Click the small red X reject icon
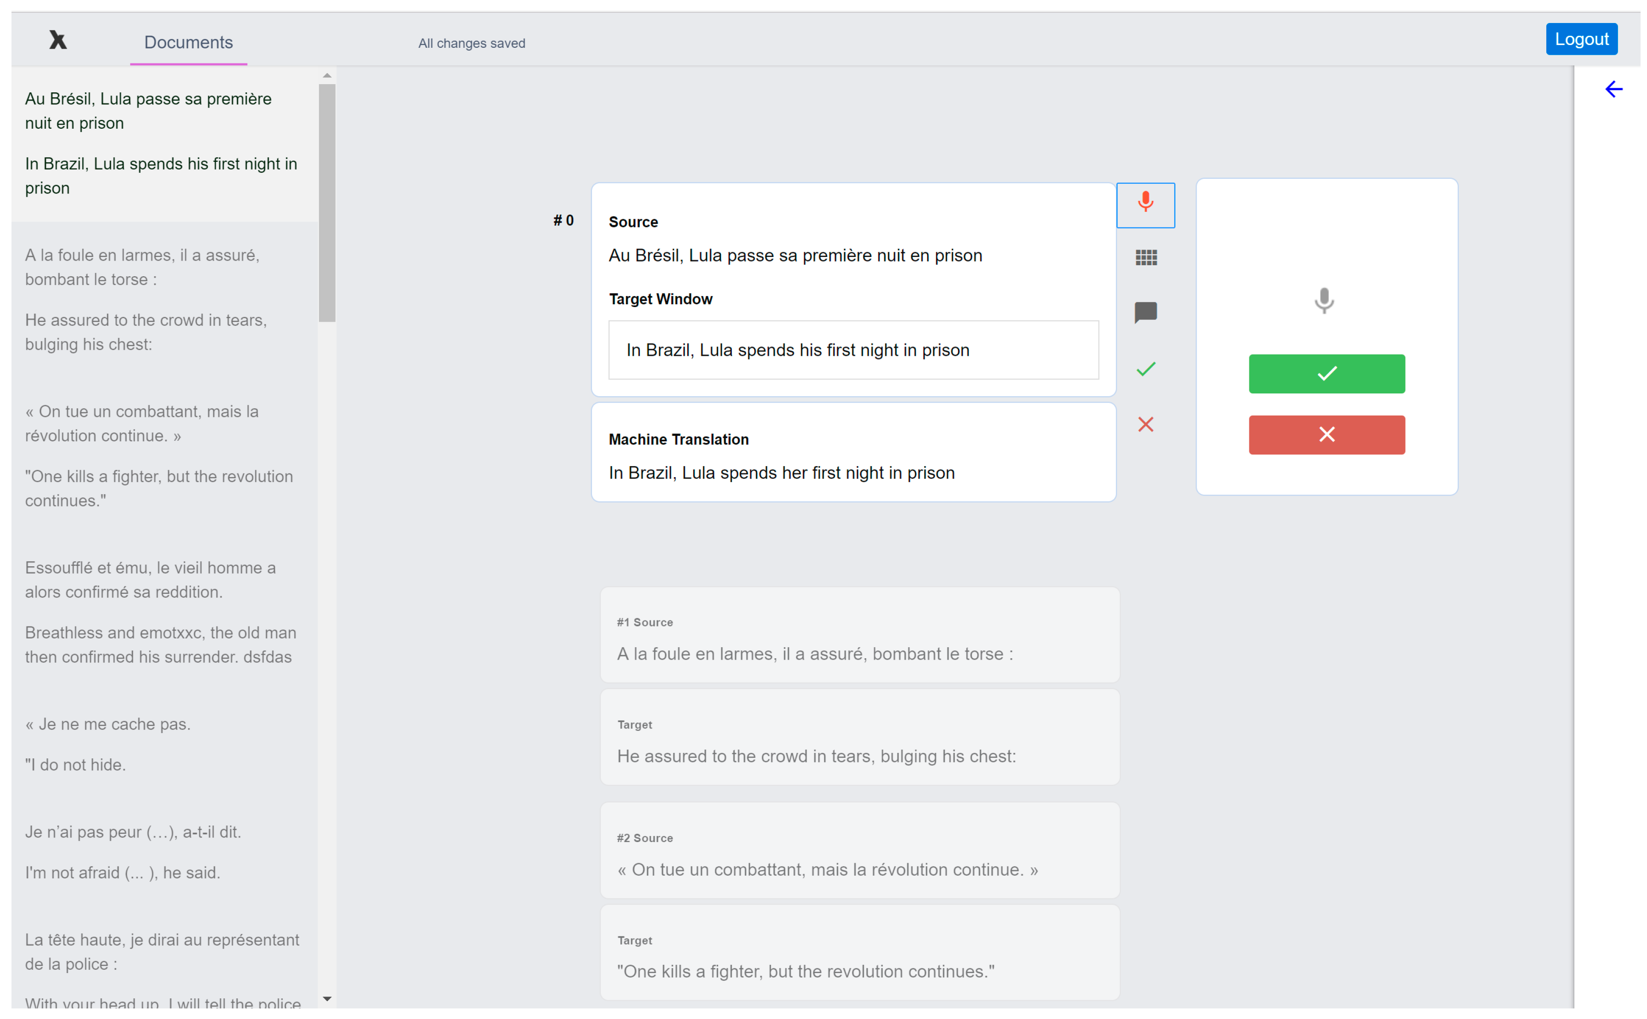This screenshot has width=1647, height=1019. pos(1145,424)
